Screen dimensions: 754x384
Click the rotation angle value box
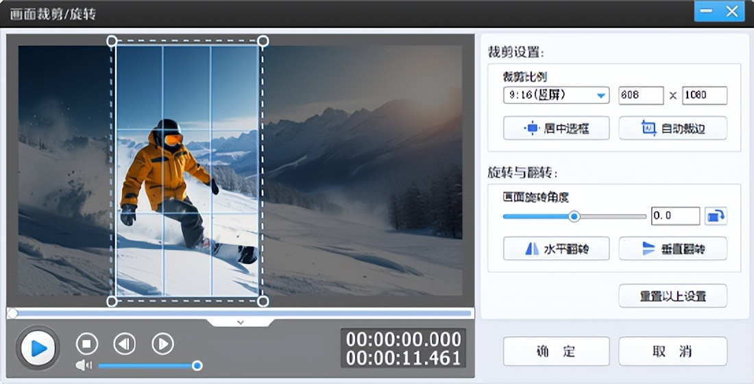click(x=675, y=216)
